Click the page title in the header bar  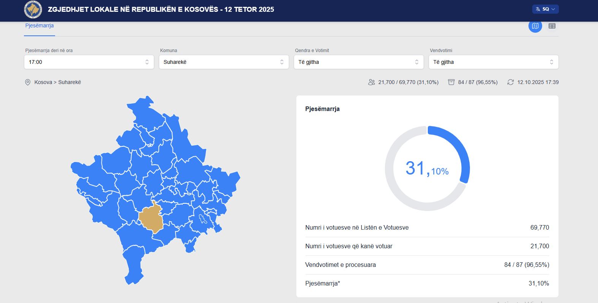pos(161,10)
